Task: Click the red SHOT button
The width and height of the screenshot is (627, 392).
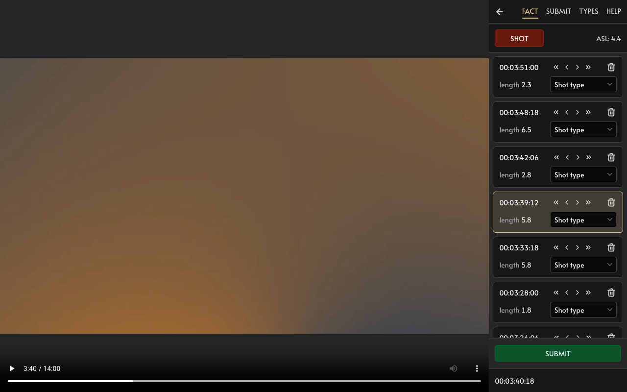Action: 519,38
